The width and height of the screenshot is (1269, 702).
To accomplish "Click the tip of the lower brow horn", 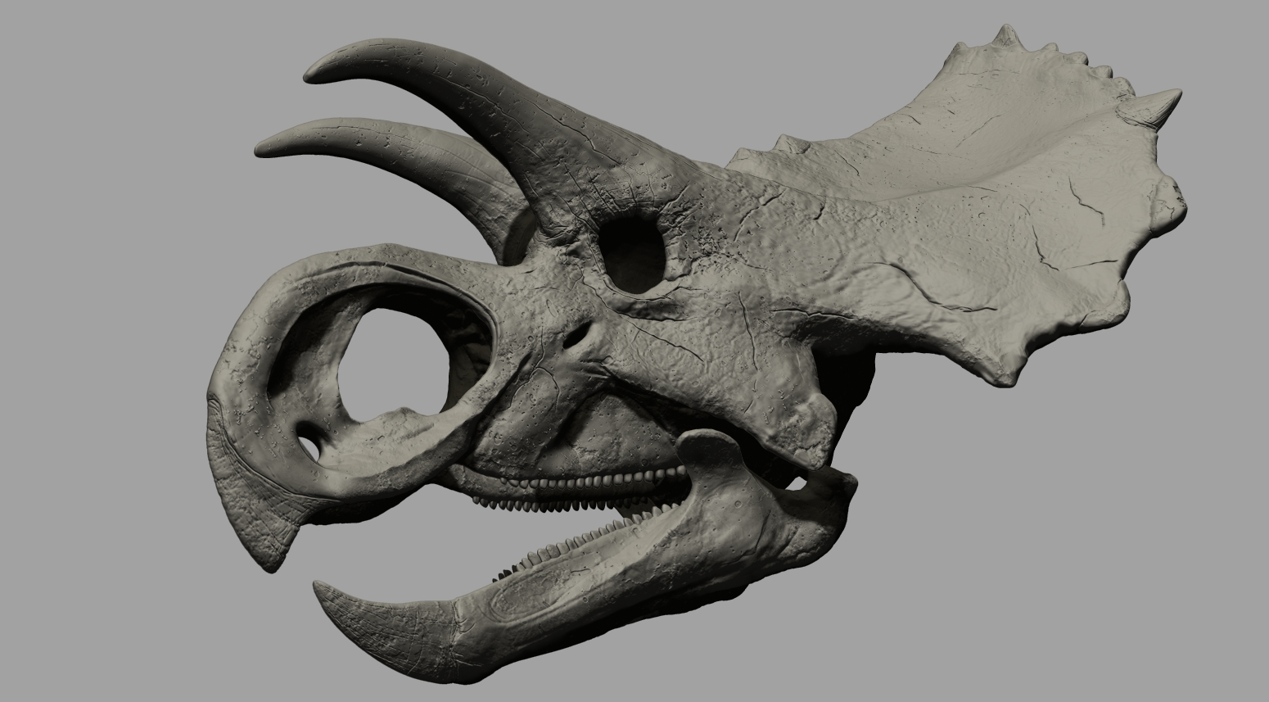I will 262,150.
